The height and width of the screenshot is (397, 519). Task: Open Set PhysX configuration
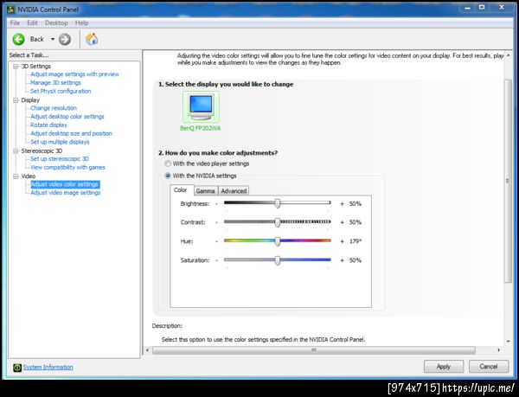(61, 91)
